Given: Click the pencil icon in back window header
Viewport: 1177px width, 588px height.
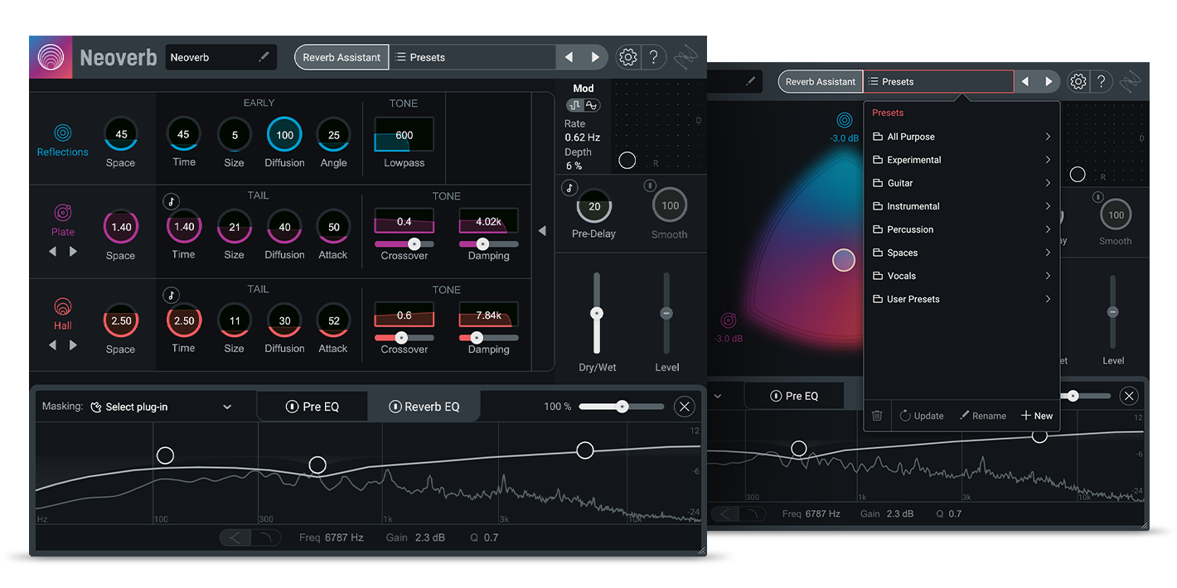Looking at the screenshot, I should [750, 81].
